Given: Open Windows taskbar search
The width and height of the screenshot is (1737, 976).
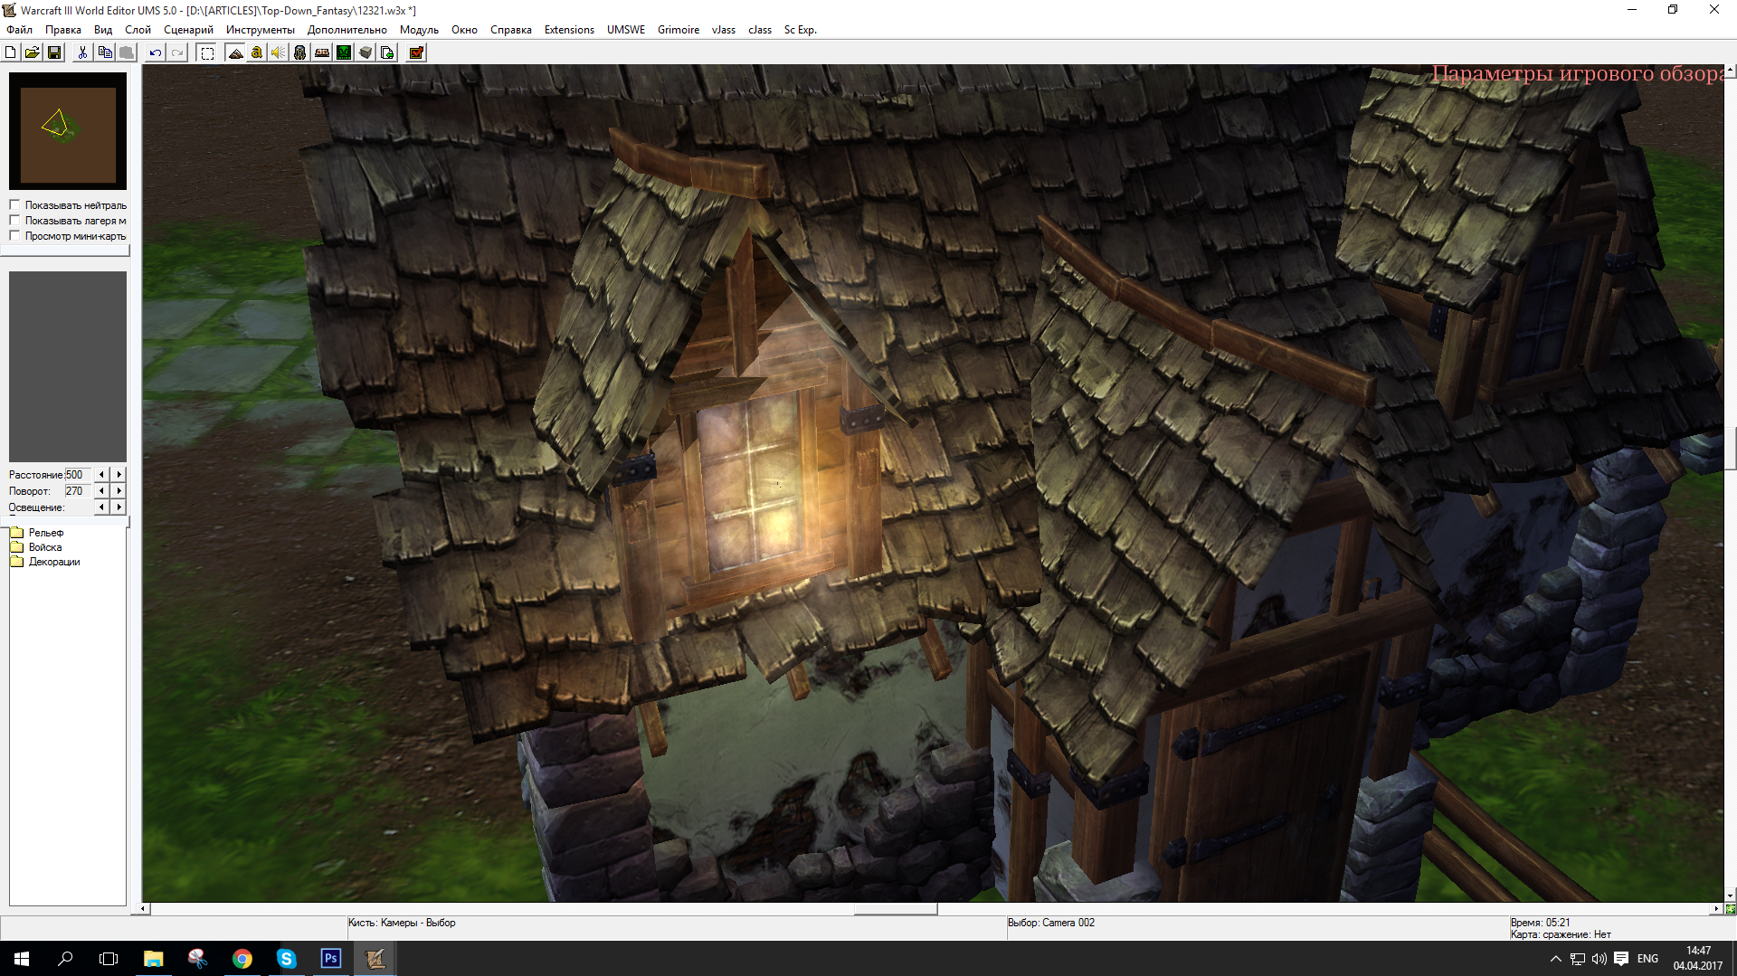Looking at the screenshot, I should pyautogui.click(x=65, y=959).
